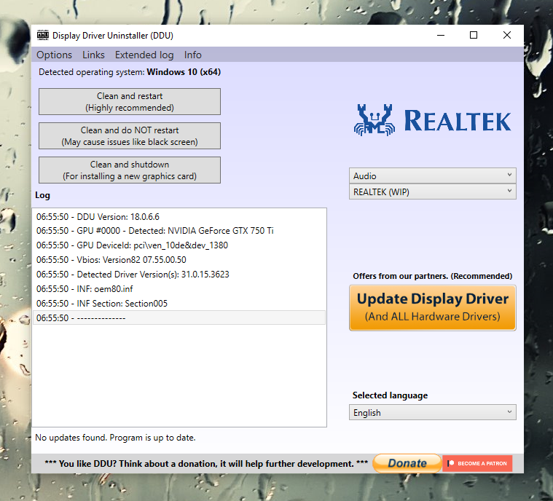This screenshot has height=501, width=553.
Task: Click the Log heading label
Action: (x=42, y=195)
